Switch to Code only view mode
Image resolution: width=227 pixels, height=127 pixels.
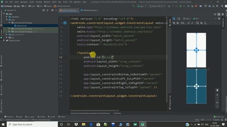[215, 14]
